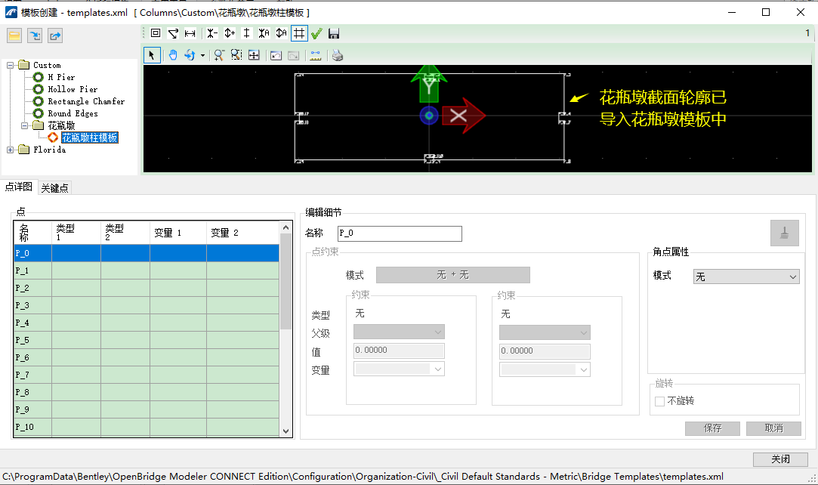Click the greyed next view redo icon
Screen dimensions: 818x485
click(x=294, y=55)
